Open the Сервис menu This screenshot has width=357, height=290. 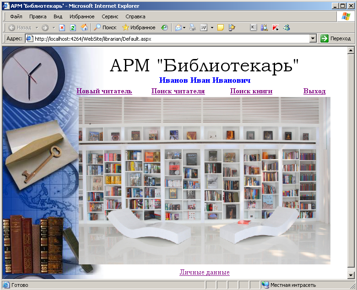(110, 16)
